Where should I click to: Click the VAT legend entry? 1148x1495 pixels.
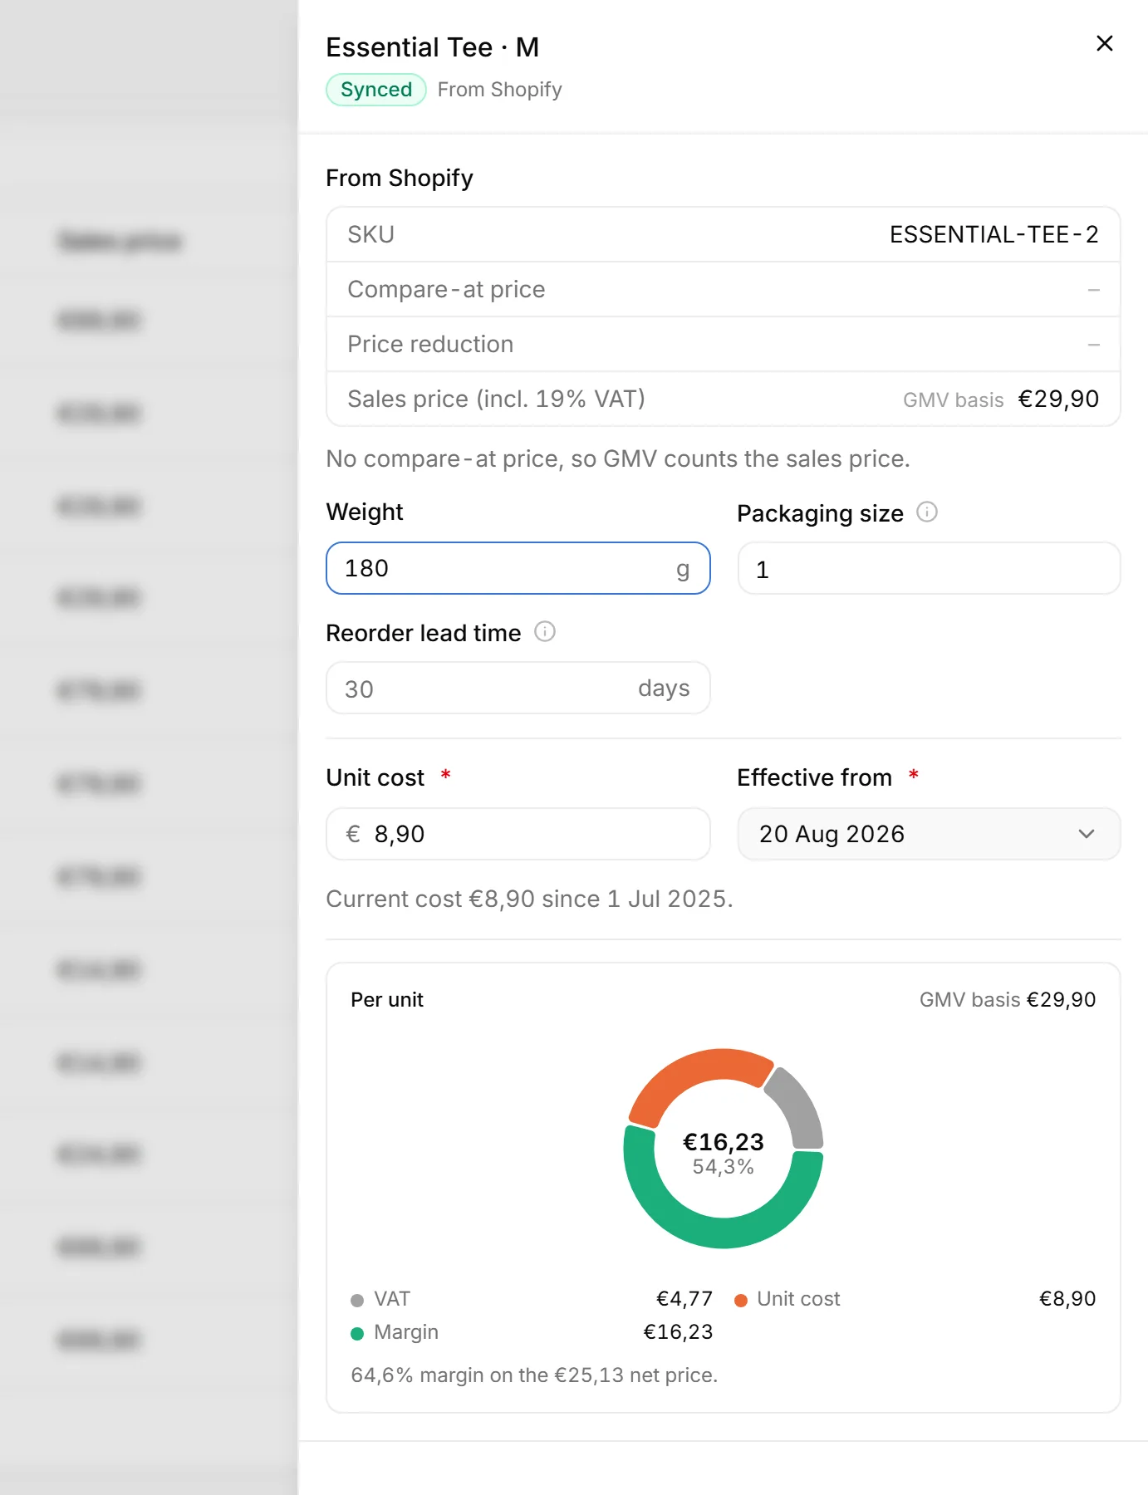click(532, 1298)
